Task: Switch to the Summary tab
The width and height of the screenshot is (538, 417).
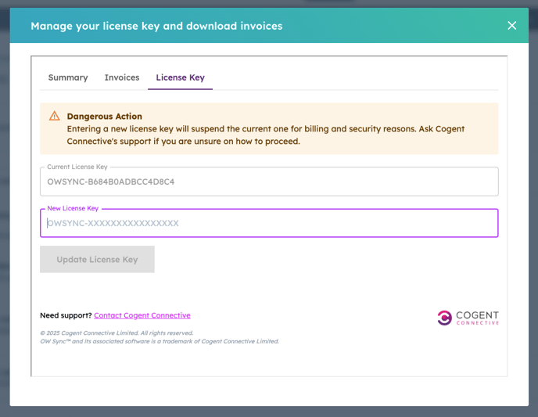Action: point(68,77)
